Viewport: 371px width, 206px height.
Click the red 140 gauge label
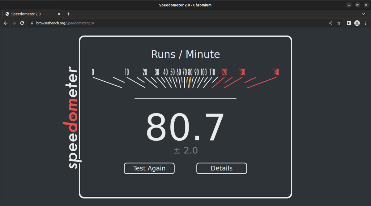[x=276, y=72]
